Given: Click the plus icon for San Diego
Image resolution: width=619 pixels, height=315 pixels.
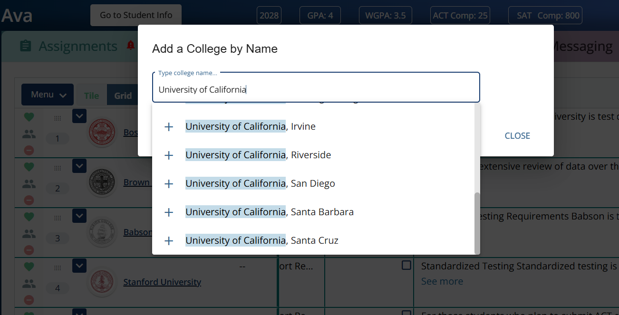Looking at the screenshot, I should [x=169, y=184].
